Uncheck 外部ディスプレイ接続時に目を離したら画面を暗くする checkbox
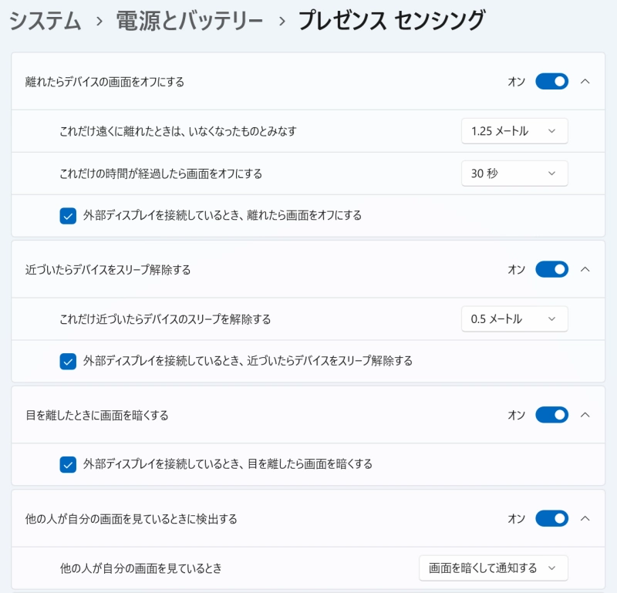The image size is (617, 593). coord(68,465)
